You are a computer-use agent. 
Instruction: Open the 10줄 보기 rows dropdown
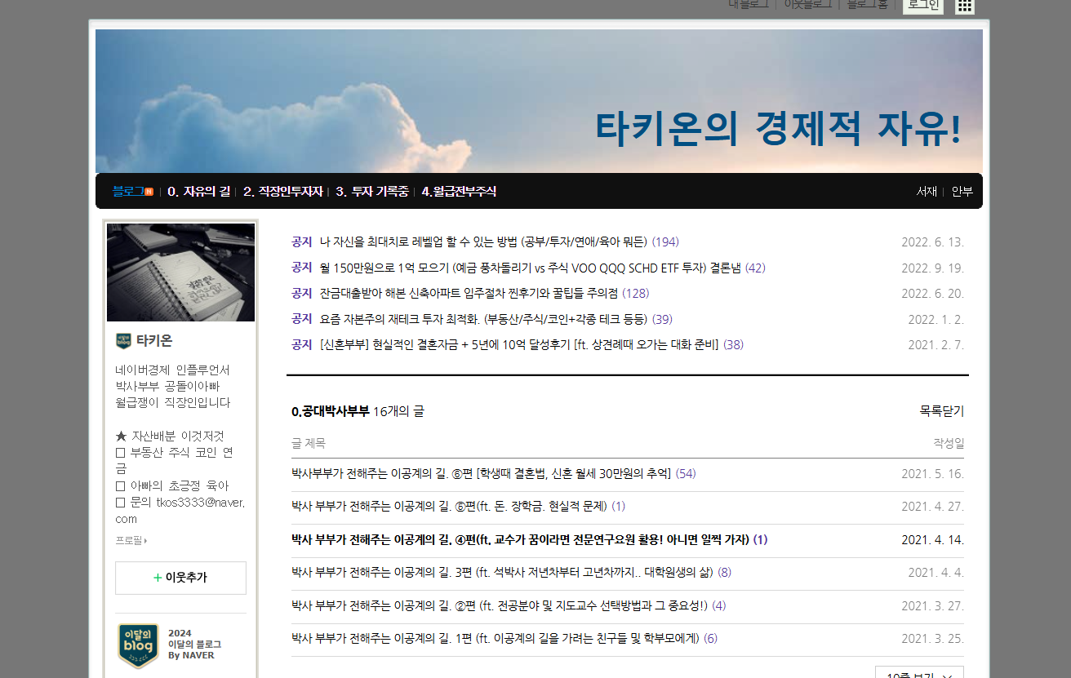click(x=919, y=674)
